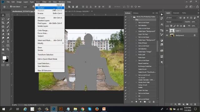Filter layers by type (T) icon
Viewport: 200px width, 112px height.
pos(187,18)
